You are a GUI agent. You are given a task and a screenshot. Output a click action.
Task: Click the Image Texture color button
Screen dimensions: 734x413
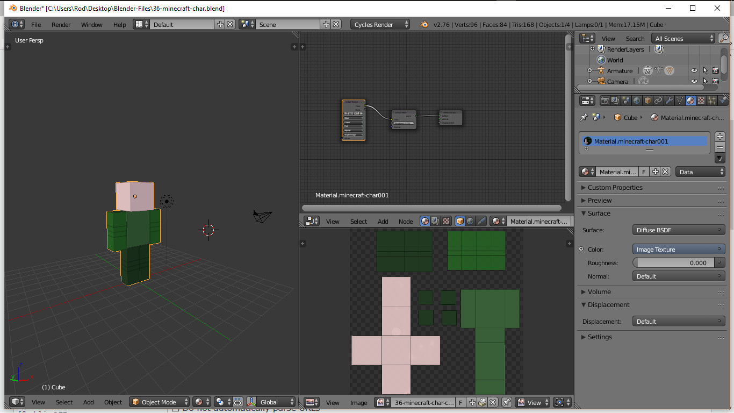[679, 250]
